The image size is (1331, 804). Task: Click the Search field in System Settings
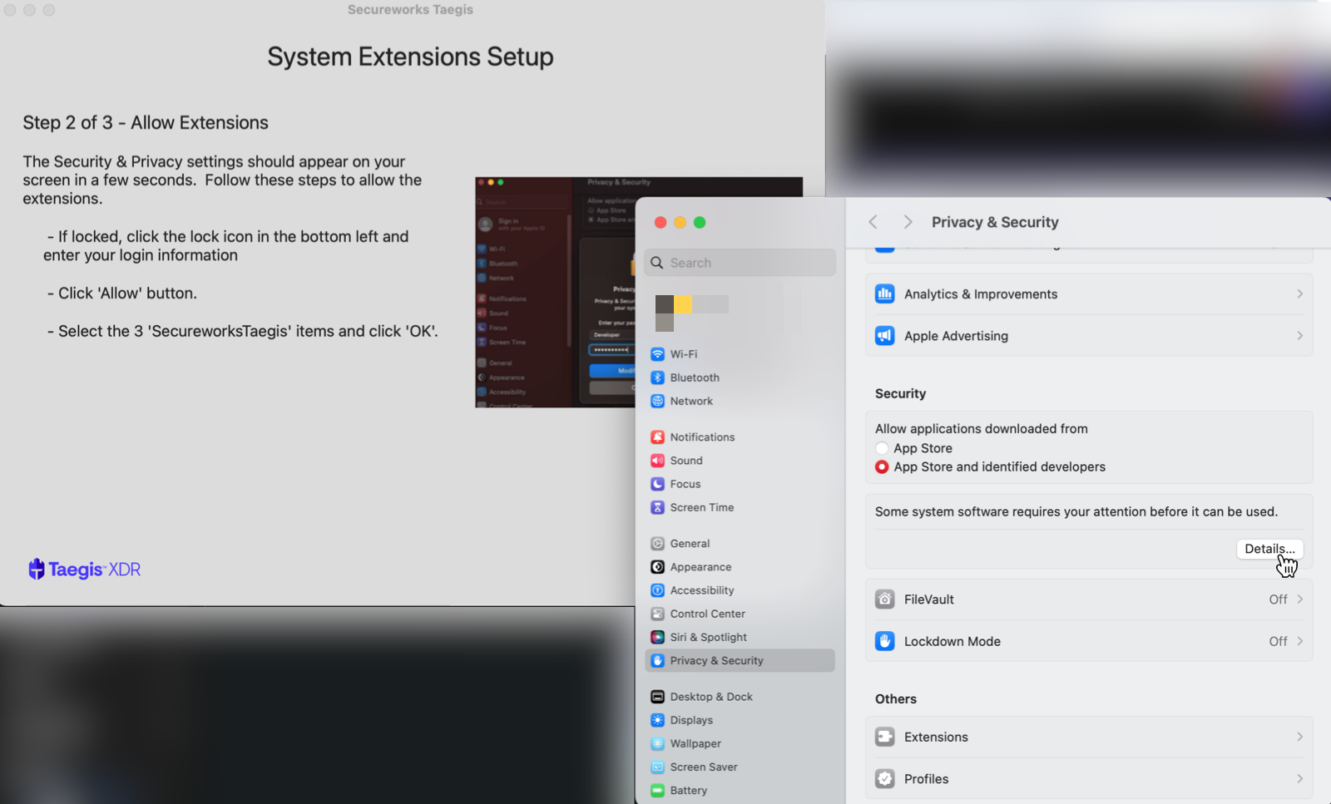(740, 263)
